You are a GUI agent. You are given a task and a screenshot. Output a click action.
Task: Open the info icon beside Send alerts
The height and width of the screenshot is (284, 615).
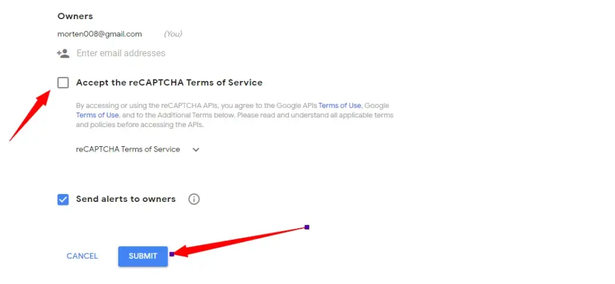(194, 199)
